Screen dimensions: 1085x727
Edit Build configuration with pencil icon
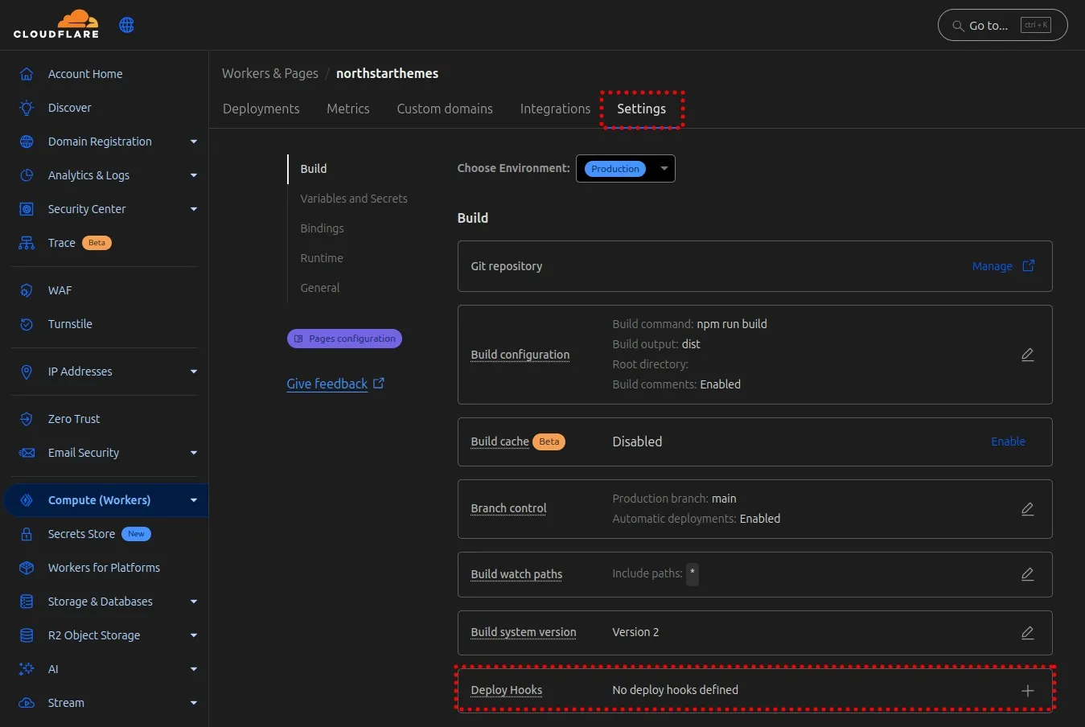(1027, 355)
